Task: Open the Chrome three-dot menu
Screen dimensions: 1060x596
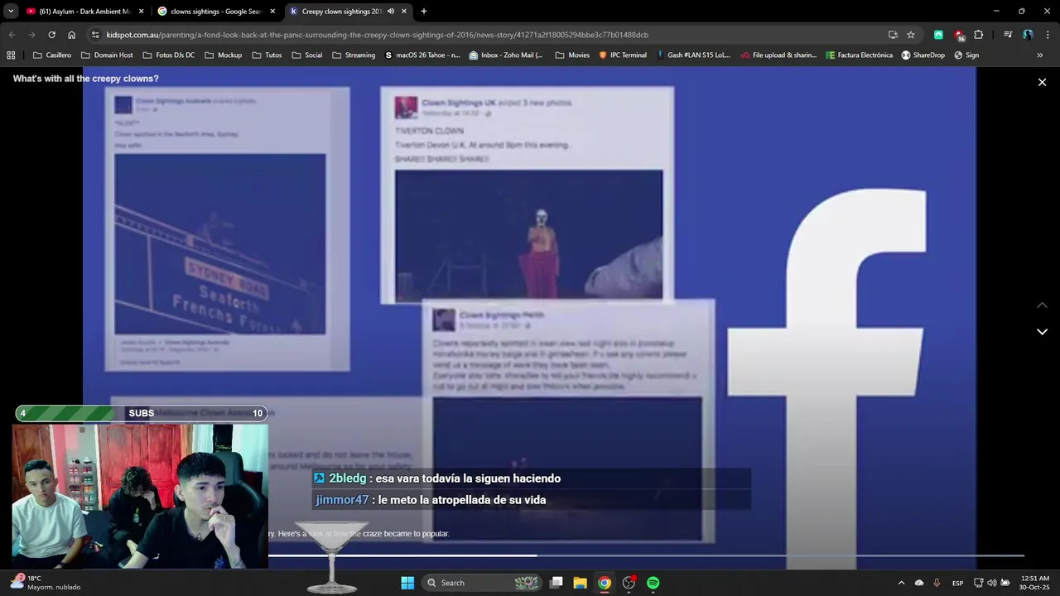Action: pos(1048,35)
